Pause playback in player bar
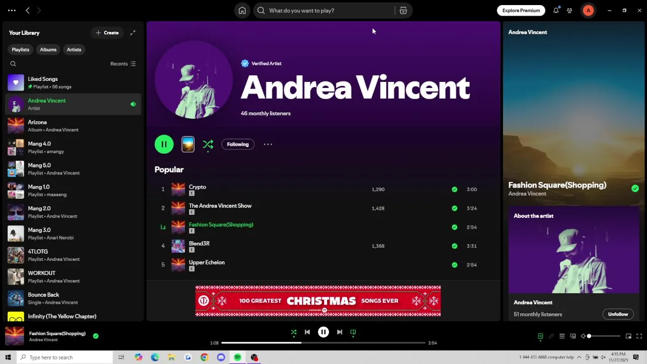Viewport: 647px width, 364px height. click(x=323, y=332)
